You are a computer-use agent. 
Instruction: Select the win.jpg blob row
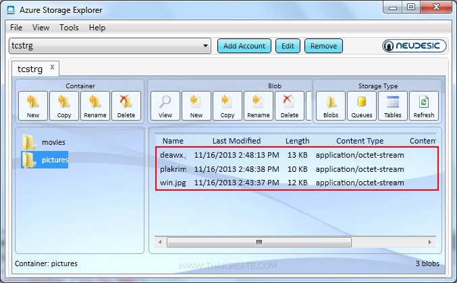coord(297,183)
